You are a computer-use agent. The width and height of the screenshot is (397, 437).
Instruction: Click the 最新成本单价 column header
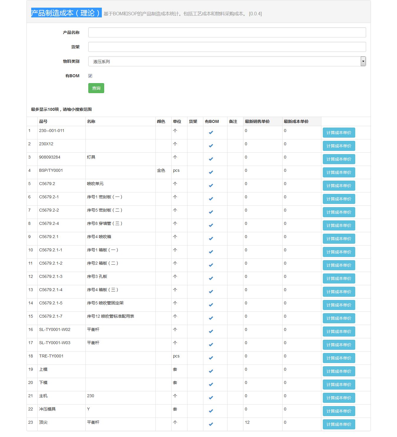click(x=296, y=121)
